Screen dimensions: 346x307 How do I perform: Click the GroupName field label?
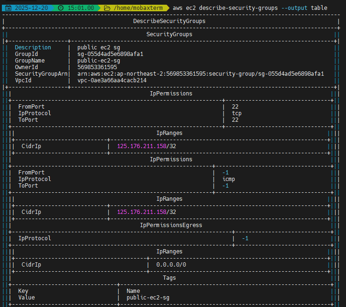point(30,61)
